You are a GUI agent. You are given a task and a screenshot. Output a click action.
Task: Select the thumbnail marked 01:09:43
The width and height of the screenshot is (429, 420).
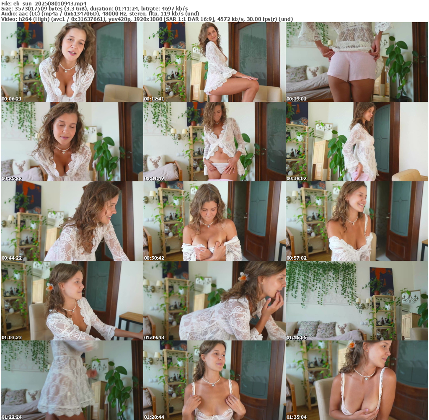[x=214, y=301]
